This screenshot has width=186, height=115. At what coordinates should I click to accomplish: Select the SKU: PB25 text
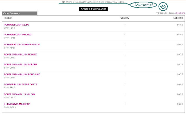point(10,38)
